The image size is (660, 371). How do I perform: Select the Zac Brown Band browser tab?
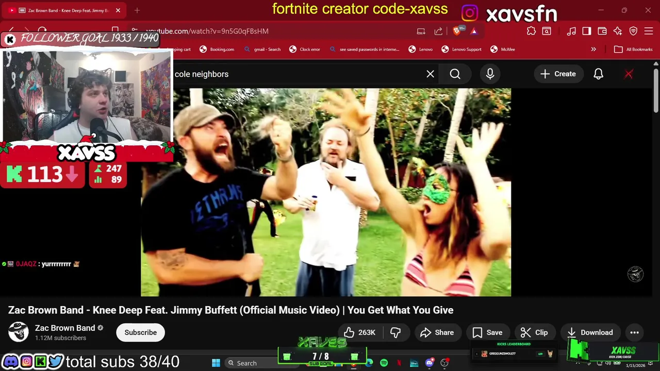pos(64,10)
